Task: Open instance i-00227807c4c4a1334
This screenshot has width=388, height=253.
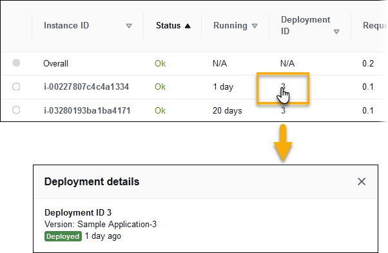Action: point(86,86)
